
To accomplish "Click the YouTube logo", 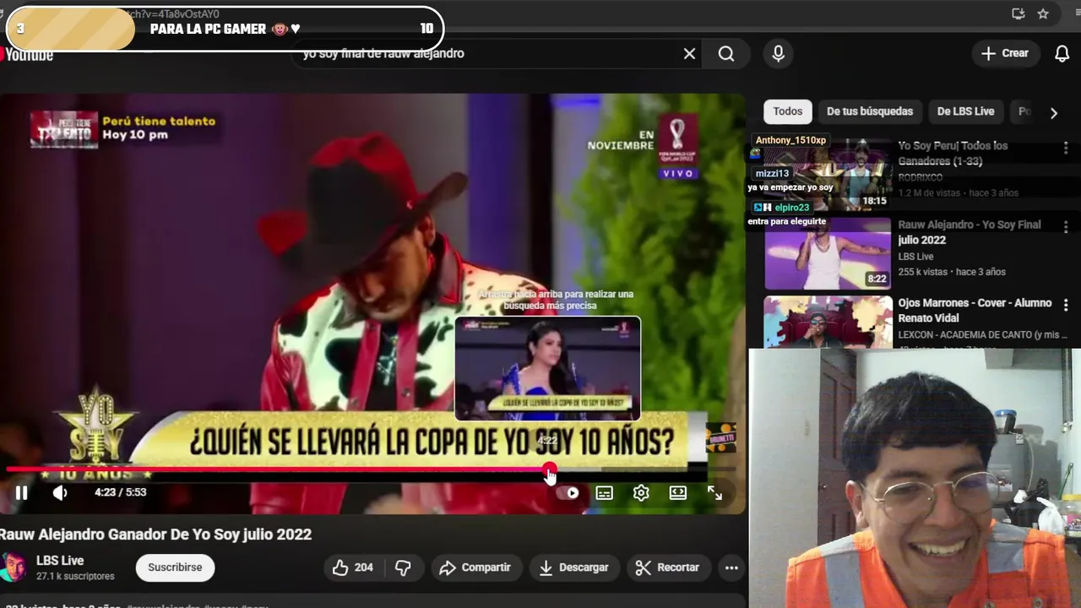I will point(27,55).
